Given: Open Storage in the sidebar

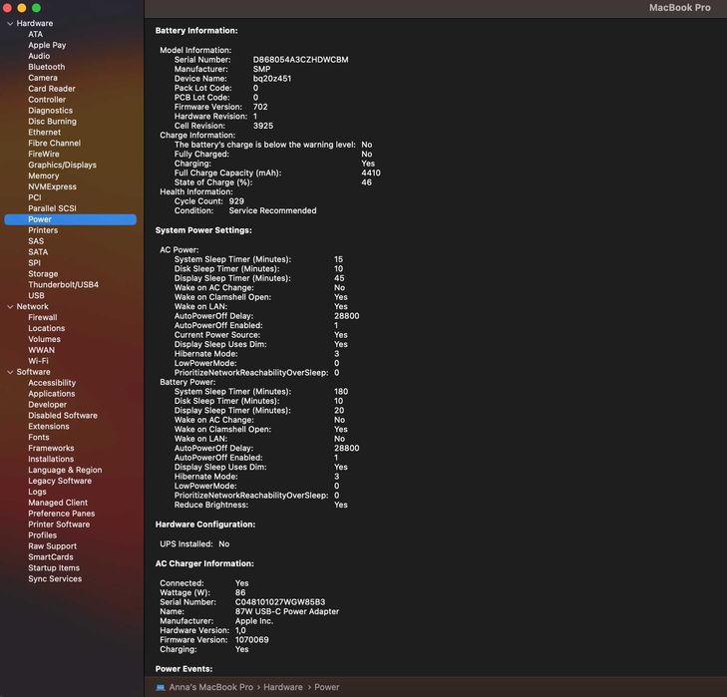Looking at the screenshot, I should click(x=43, y=274).
